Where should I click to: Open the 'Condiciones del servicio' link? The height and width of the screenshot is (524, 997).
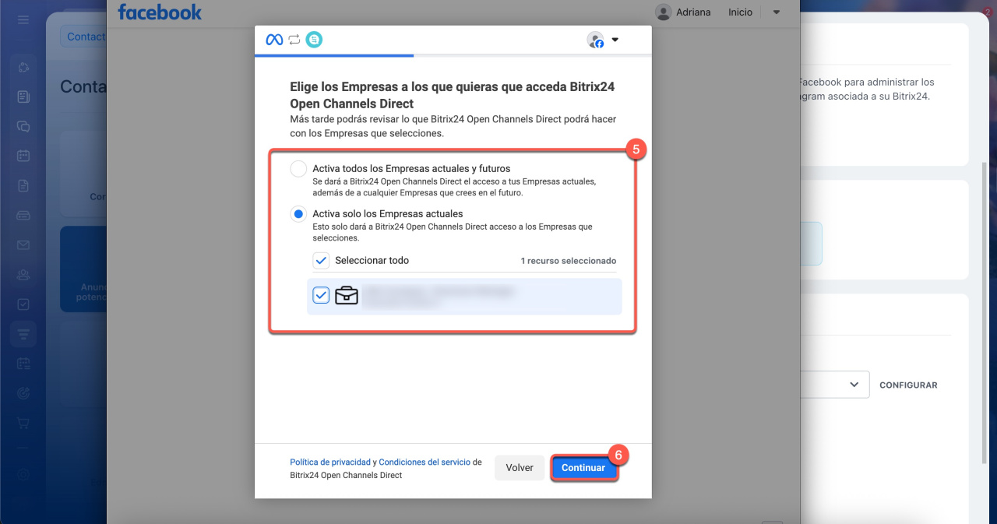[425, 462]
